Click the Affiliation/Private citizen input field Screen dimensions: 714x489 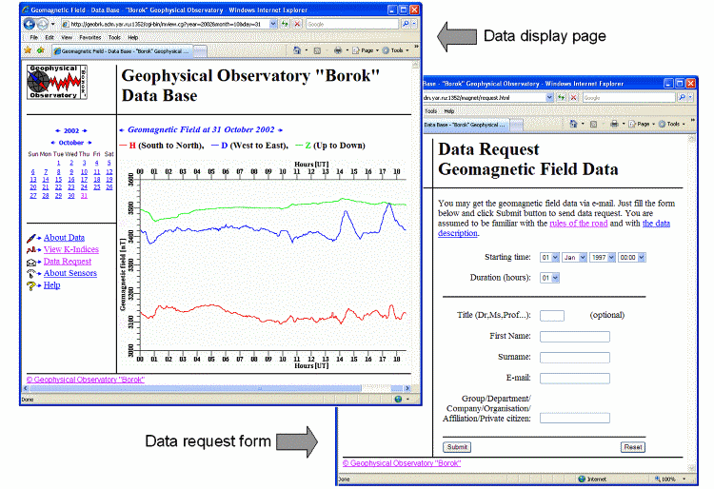[x=575, y=418]
